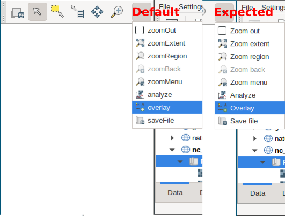The image size is (285, 216).
Task: Select the zoom in magnifier tool
Action: coord(117,12)
